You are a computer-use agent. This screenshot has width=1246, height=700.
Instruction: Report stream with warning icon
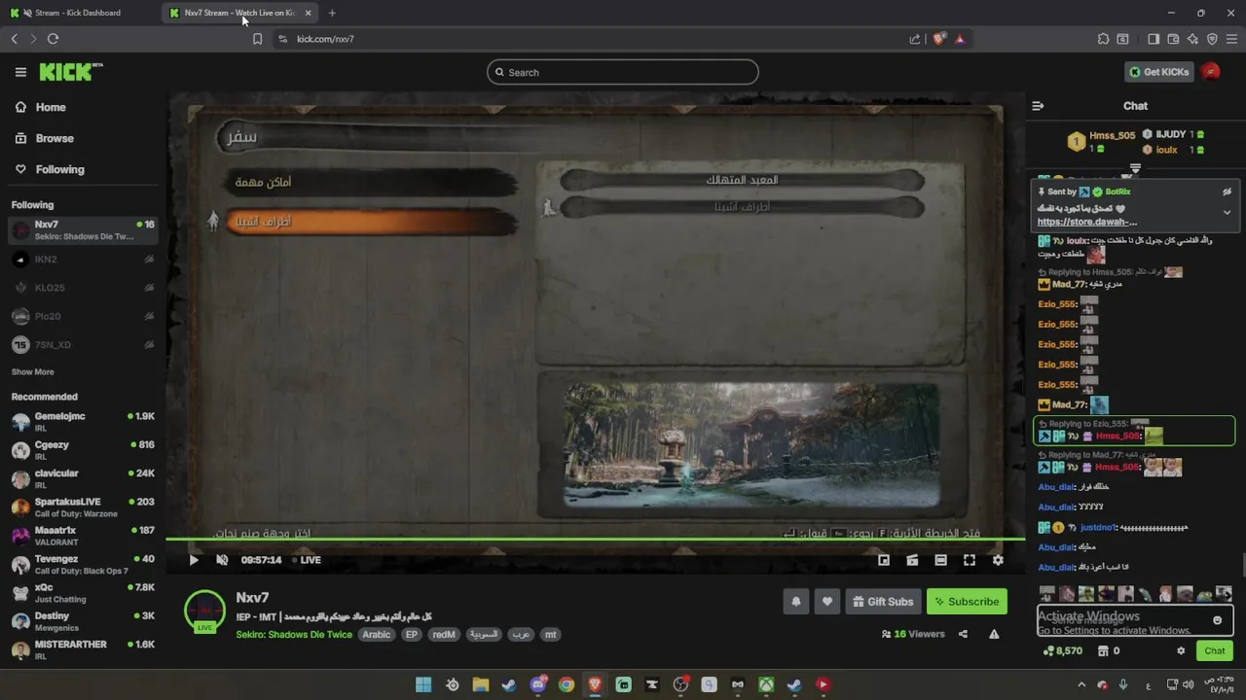994,634
